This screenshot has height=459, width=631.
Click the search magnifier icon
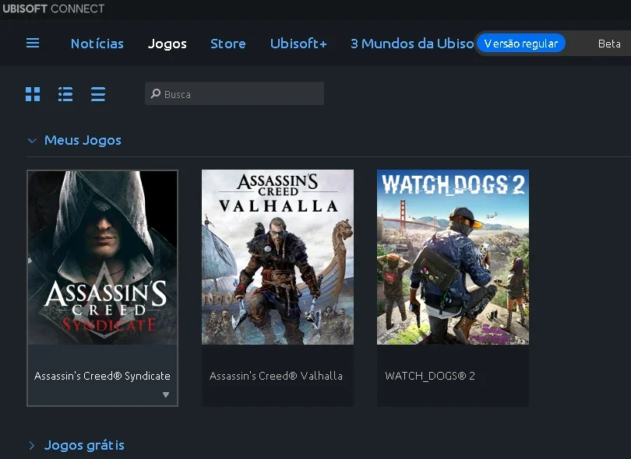tap(155, 93)
